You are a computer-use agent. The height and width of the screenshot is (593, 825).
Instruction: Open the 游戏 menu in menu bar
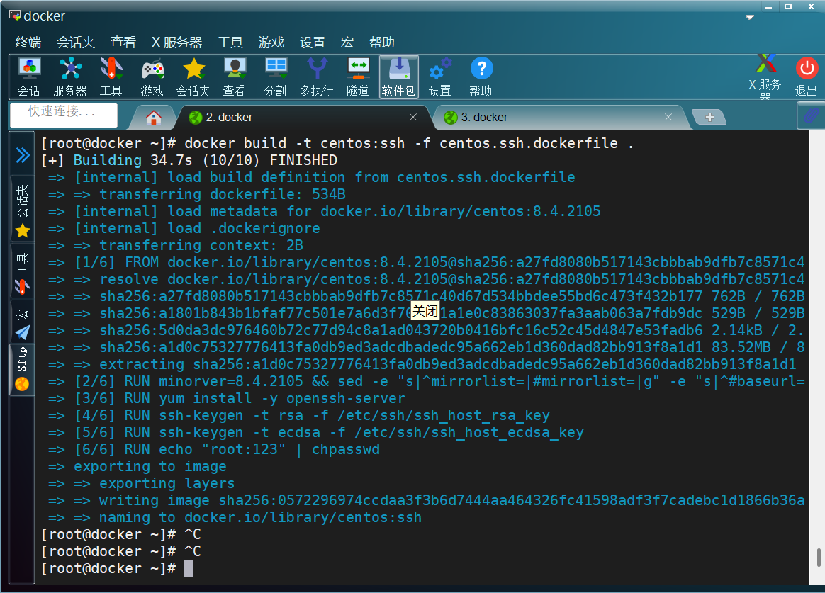(271, 42)
